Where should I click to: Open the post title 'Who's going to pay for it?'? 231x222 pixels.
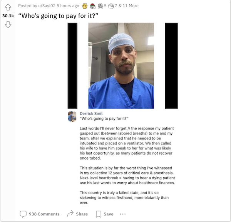[x=58, y=16]
